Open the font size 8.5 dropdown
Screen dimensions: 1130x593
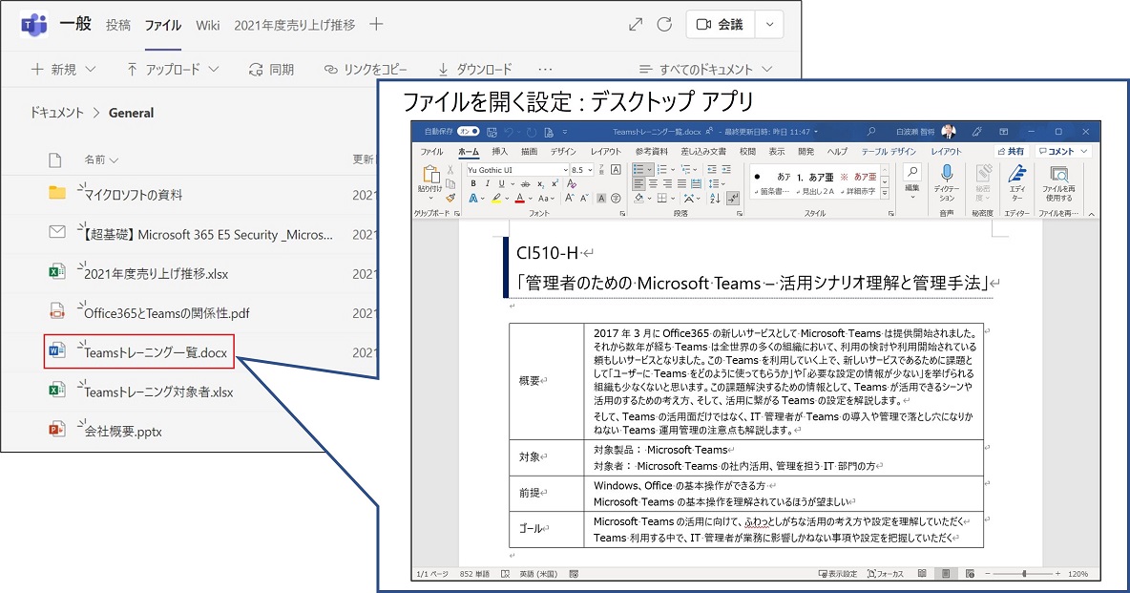point(590,170)
